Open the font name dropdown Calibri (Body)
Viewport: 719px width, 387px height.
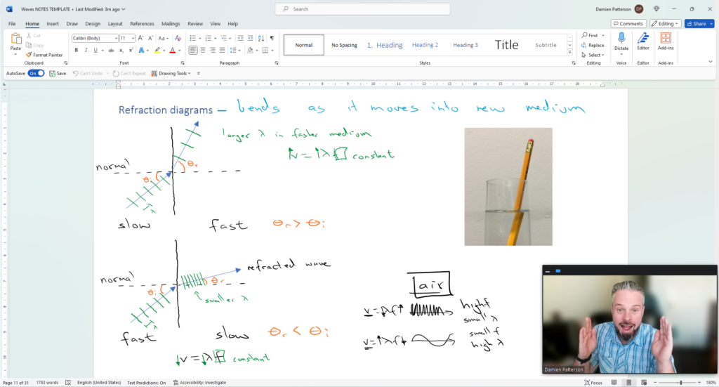point(94,38)
